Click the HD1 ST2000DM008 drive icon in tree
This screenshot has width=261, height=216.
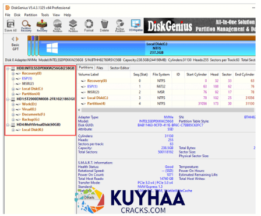tap(13, 99)
